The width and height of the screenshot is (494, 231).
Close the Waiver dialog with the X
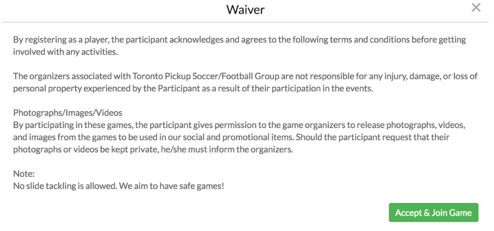coord(476,7)
